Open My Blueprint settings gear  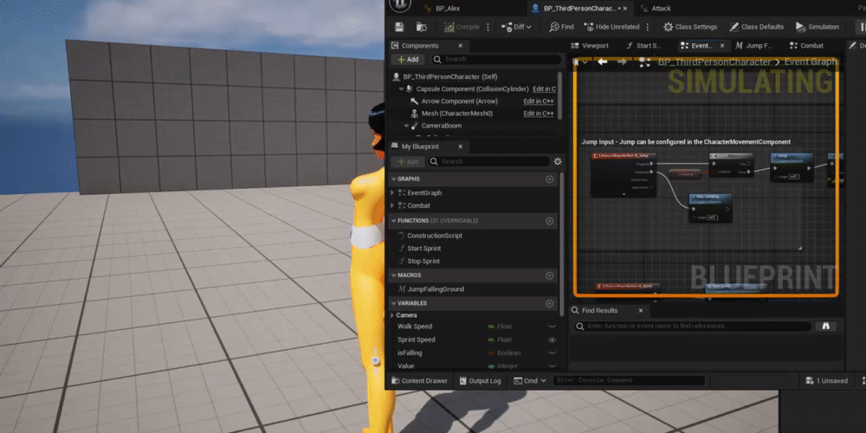coord(558,161)
